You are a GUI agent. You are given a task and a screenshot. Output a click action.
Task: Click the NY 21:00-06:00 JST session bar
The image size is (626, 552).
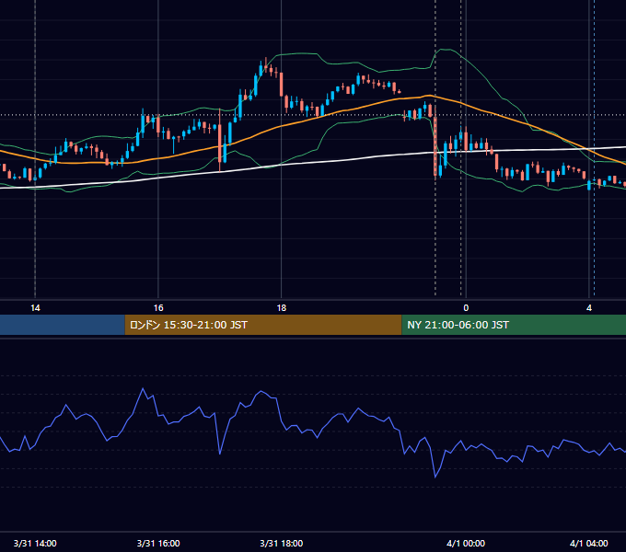coord(514,325)
